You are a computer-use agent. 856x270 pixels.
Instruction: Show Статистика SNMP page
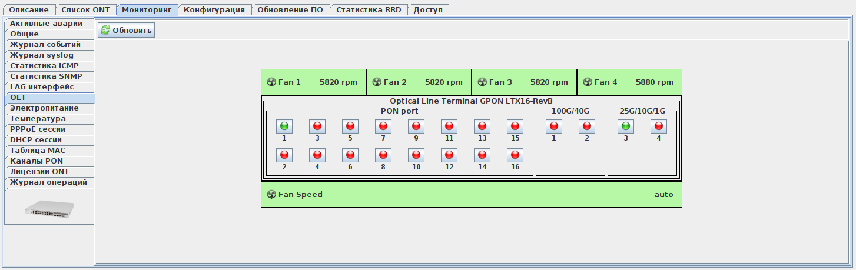tap(49, 76)
